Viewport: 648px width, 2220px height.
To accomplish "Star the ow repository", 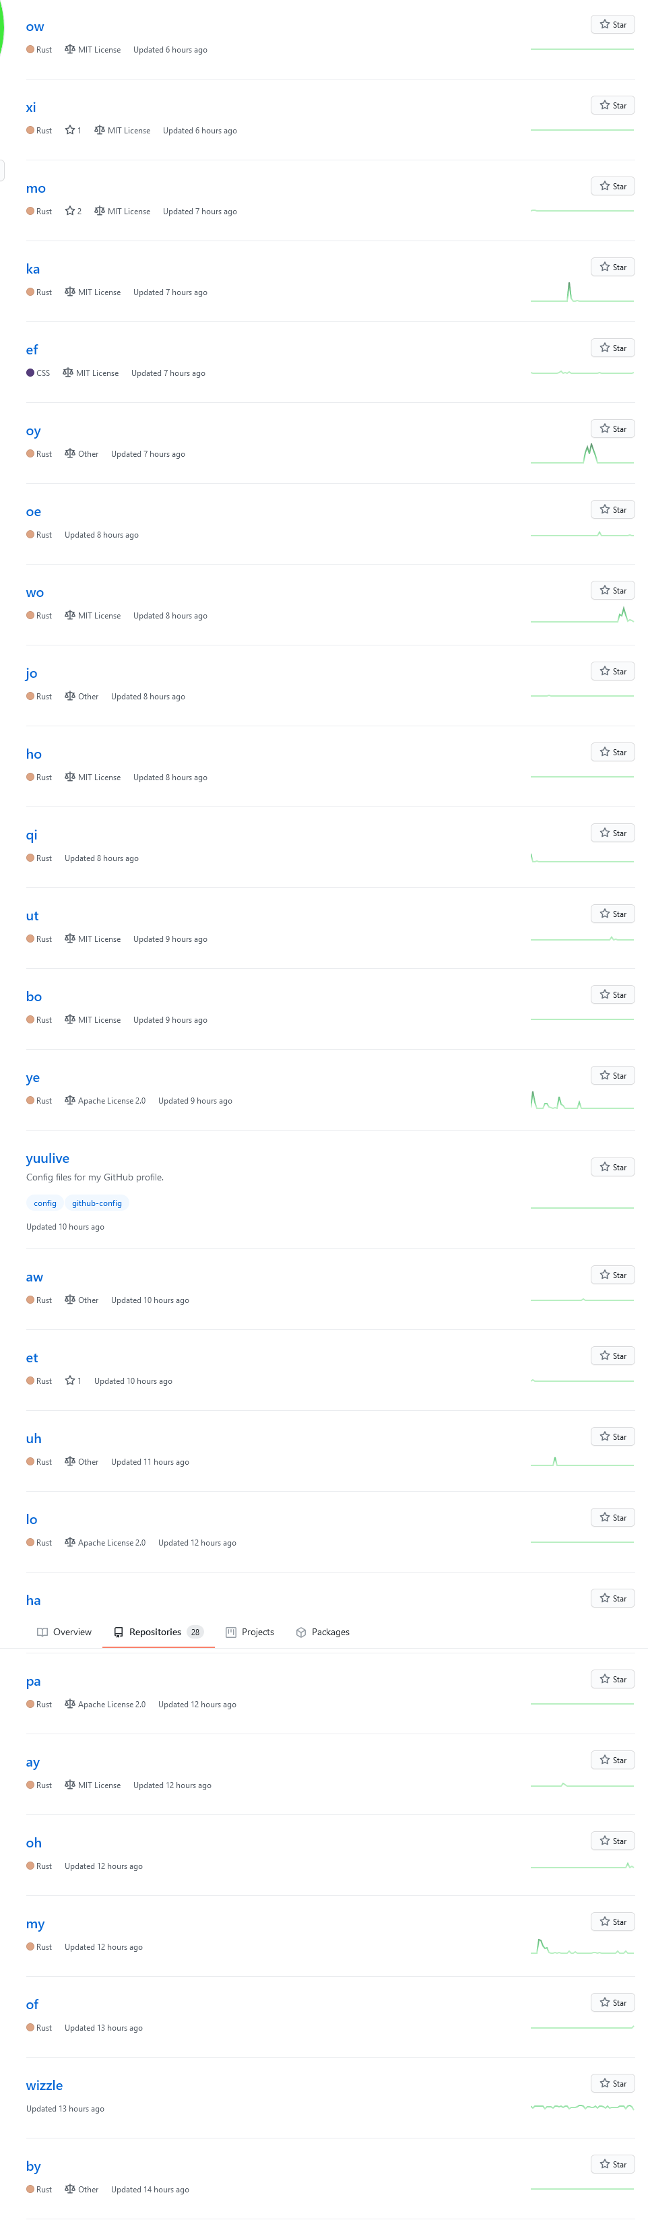I will coord(612,24).
